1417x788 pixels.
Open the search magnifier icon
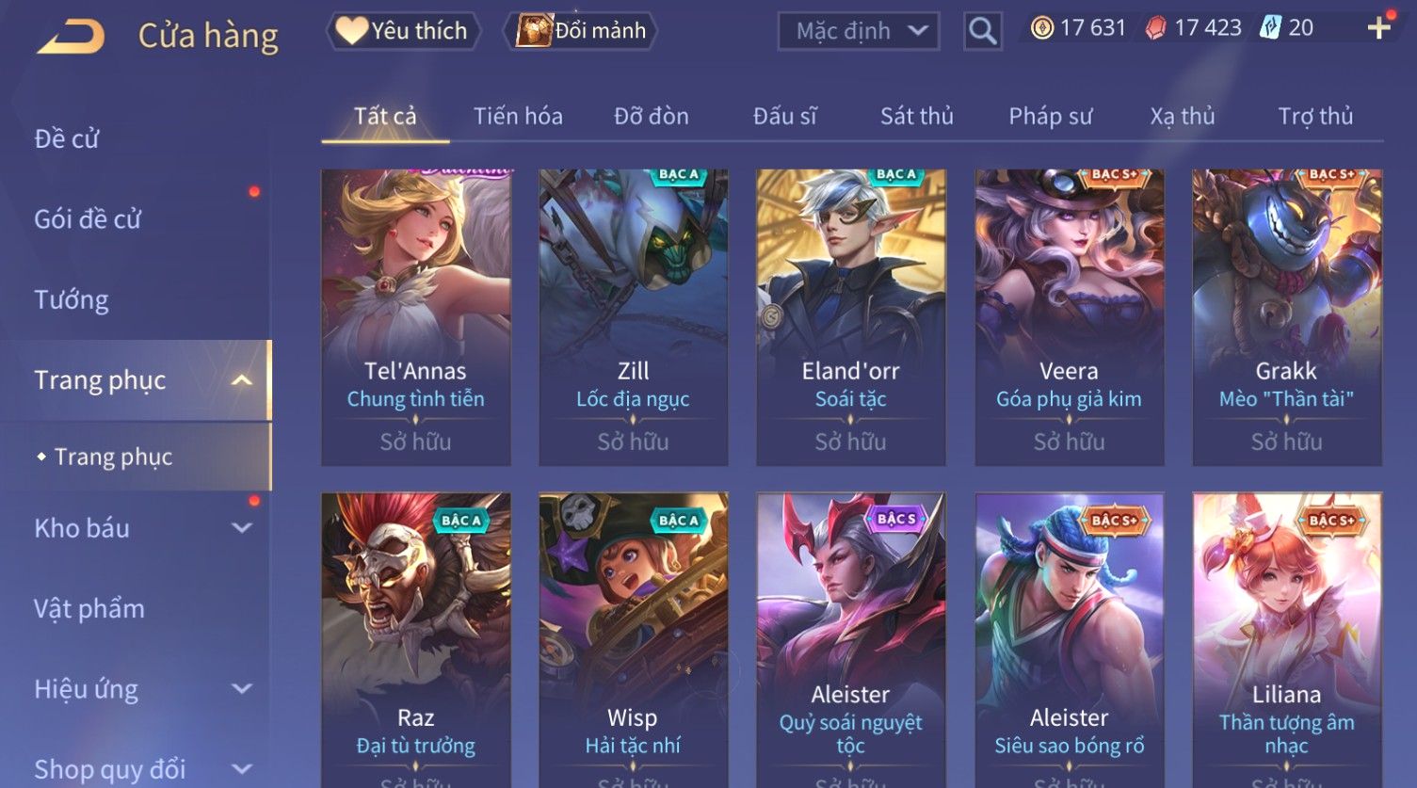tap(982, 31)
